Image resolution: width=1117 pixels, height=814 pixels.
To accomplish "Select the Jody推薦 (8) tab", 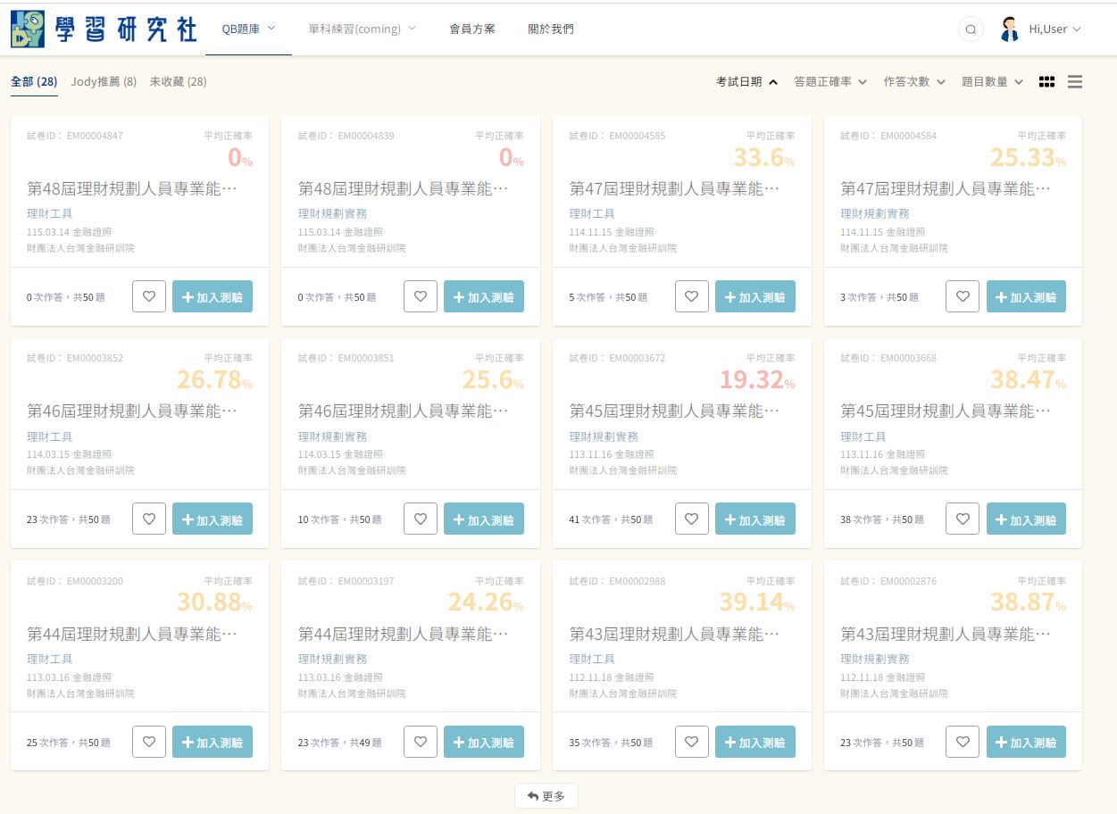I will tap(104, 82).
